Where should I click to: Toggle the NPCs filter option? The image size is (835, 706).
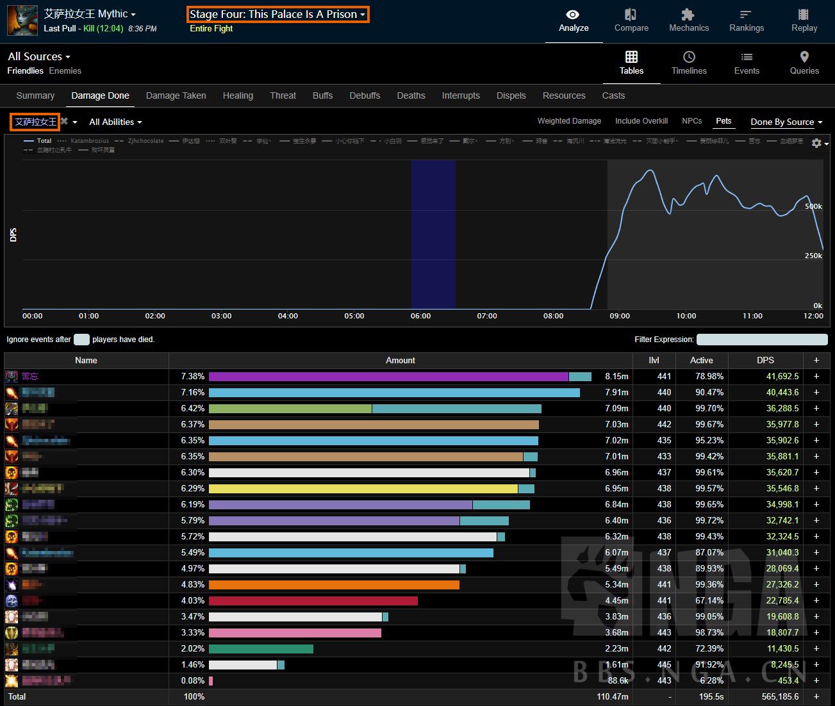pos(691,121)
